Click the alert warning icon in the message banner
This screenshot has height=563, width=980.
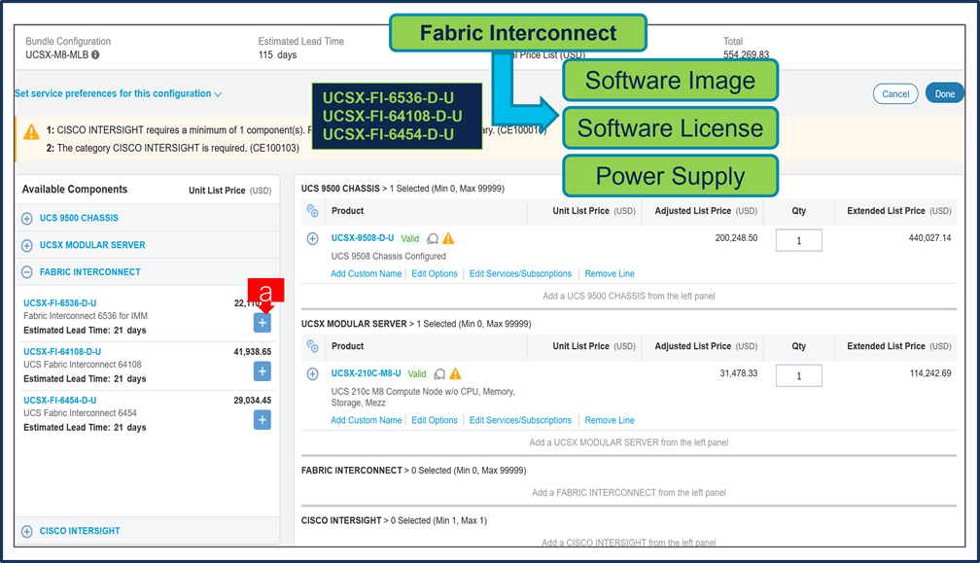tap(31, 132)
